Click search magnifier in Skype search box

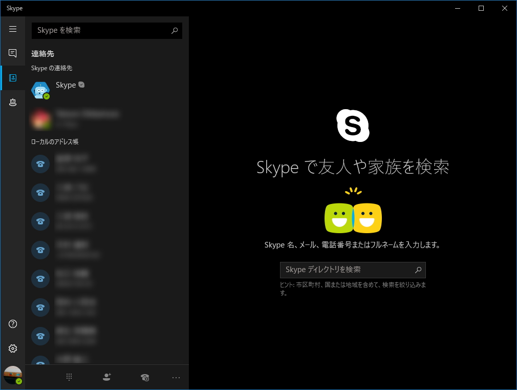[175, 30]
